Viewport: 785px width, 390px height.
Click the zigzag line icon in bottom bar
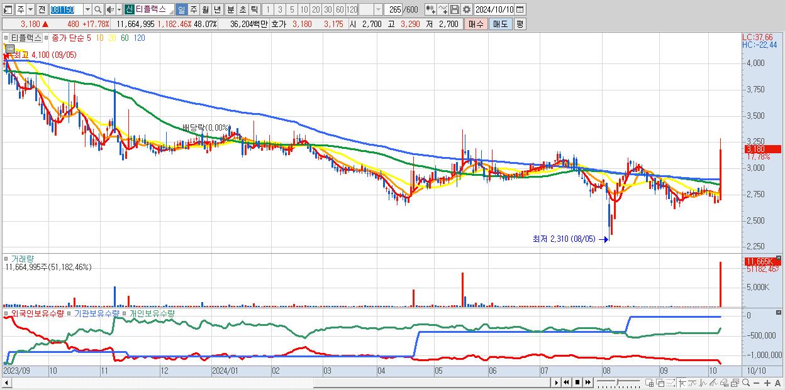point(703,382)
